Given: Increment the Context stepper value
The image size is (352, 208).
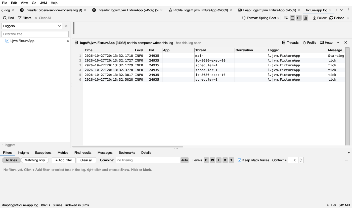Looking at the screenshot, I should [x=301, y=159].
